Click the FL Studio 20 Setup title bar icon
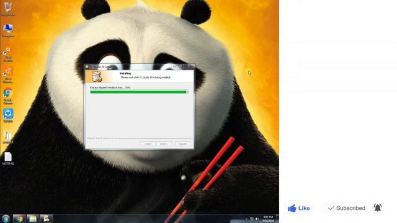397x223 pixels. tap(87, 67)
